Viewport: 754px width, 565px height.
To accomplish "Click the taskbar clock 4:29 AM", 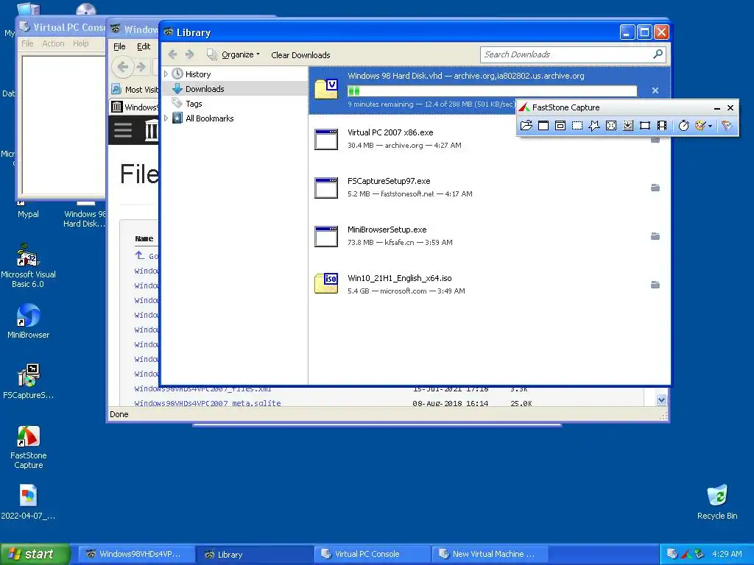I will (727, 554).
